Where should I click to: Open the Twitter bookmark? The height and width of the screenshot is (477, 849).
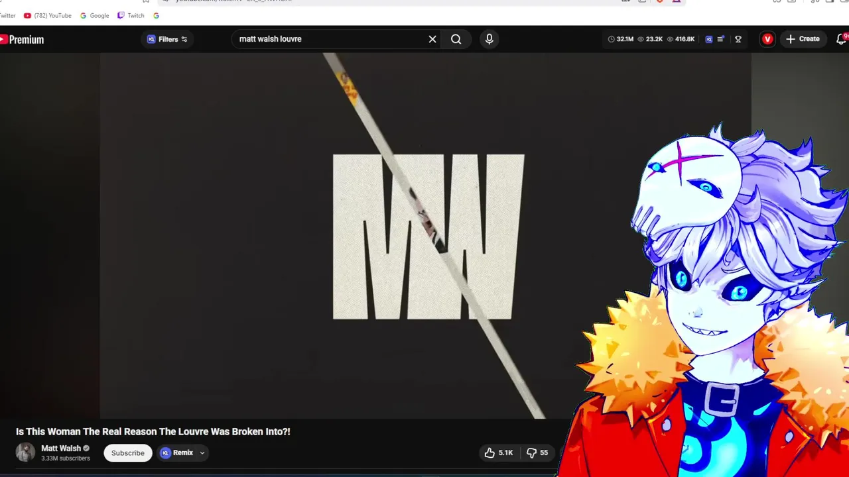tap(7, 15)
